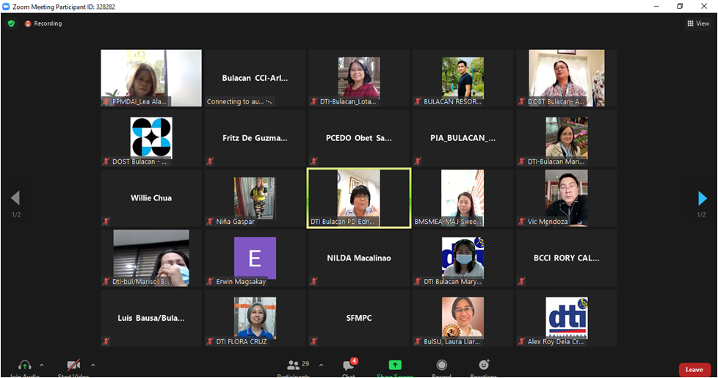The width and height of the screenshot is (718, 378).
Task: Click the Zoom logo in title bar
Action: [x=6, y=7]
